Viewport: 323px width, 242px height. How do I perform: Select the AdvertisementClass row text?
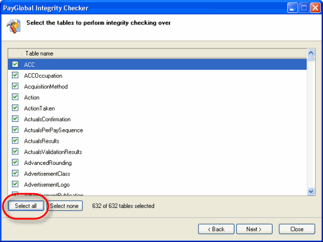(47, 174)
